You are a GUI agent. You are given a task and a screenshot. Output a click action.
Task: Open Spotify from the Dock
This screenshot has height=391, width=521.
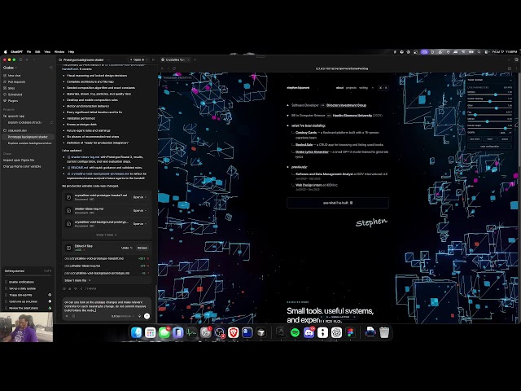pos(295,332)
